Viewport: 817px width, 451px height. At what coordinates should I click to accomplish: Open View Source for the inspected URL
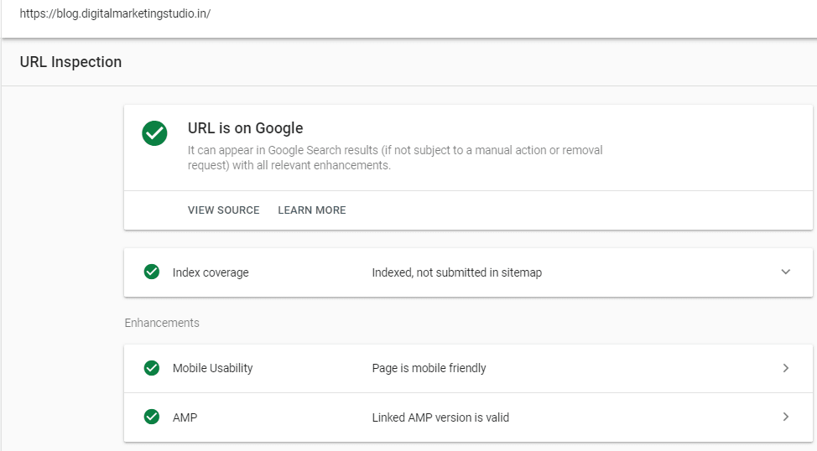pos(223,210)
